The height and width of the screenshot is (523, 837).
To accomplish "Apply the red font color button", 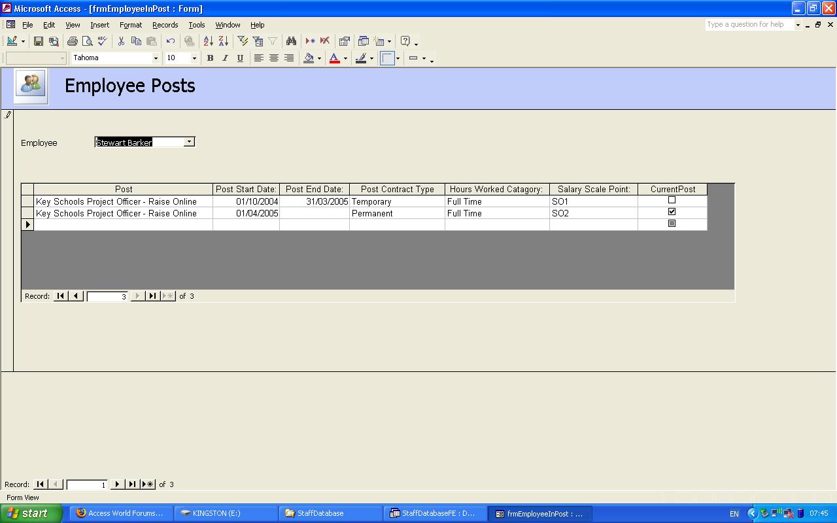I will point(335,58).
